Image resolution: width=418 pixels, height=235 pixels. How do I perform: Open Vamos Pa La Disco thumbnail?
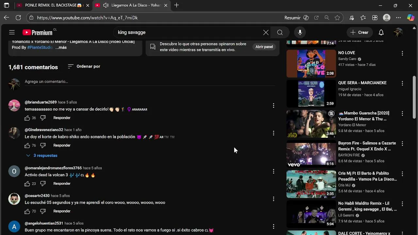click(311, 184)
